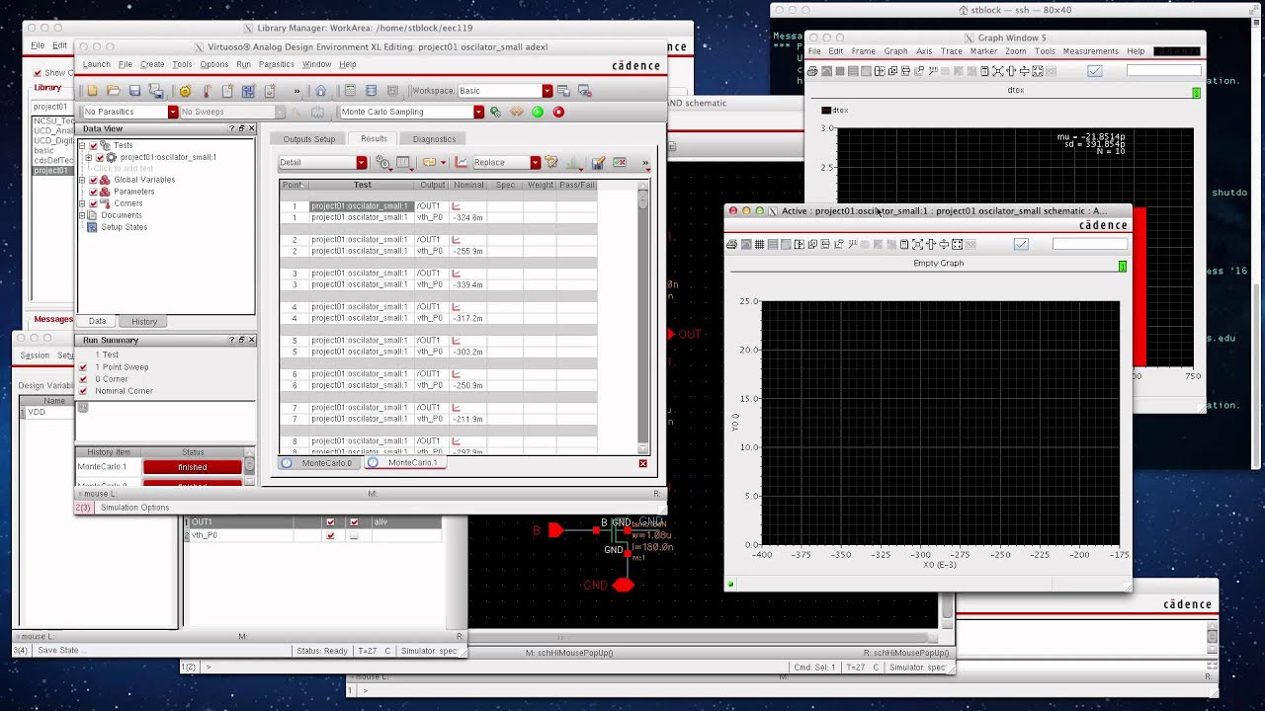Click the print icon in Active graph window
This screenshot has width=1265, height=711.
tap(731, 244)
